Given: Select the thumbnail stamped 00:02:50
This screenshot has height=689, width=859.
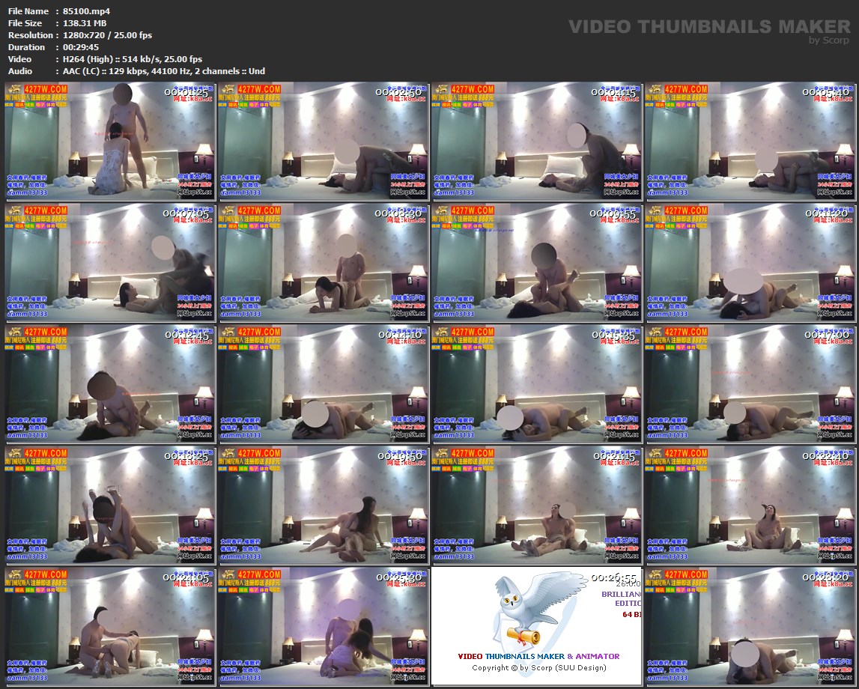Looking at the screenshot, I should click(x=324, y=140).
